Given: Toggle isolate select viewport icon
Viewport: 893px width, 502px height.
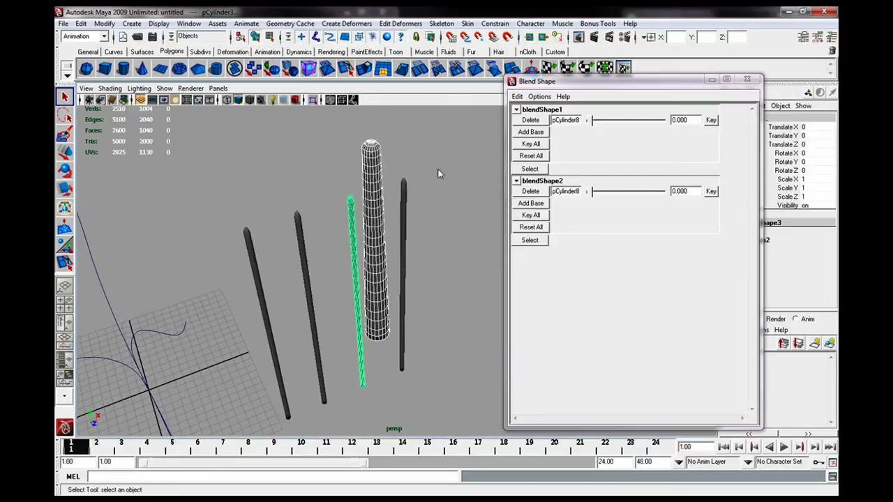Looking at the screenshot, I should tap(313, 100).
